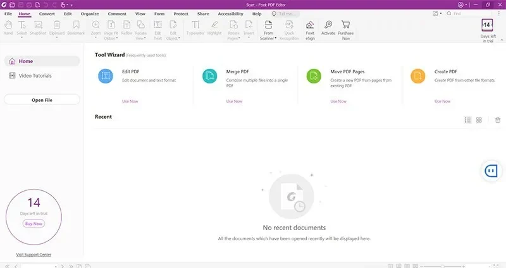The height and width of the screenshot is (268, 506).
Task: Click the print icon in quick access bar
Action: click(x=29, y=5)
